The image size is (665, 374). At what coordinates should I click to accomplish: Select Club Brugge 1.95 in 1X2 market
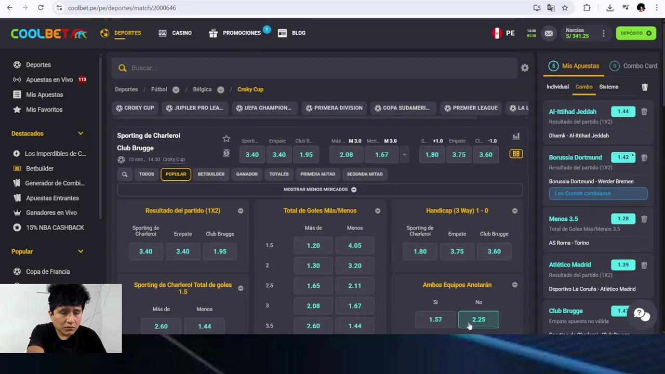(220, 251)
